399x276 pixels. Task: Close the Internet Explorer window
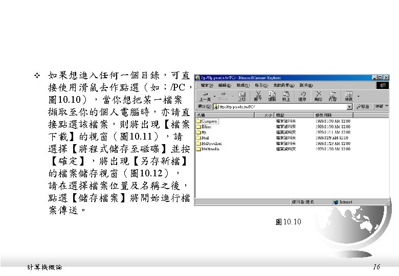tap(386, 78)
